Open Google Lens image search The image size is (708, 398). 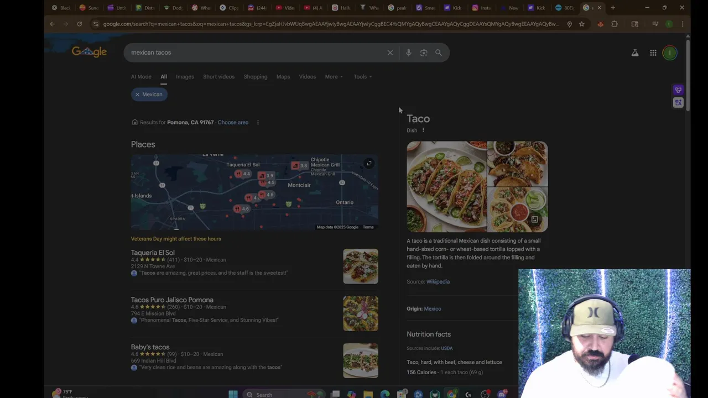pos(424,53)
